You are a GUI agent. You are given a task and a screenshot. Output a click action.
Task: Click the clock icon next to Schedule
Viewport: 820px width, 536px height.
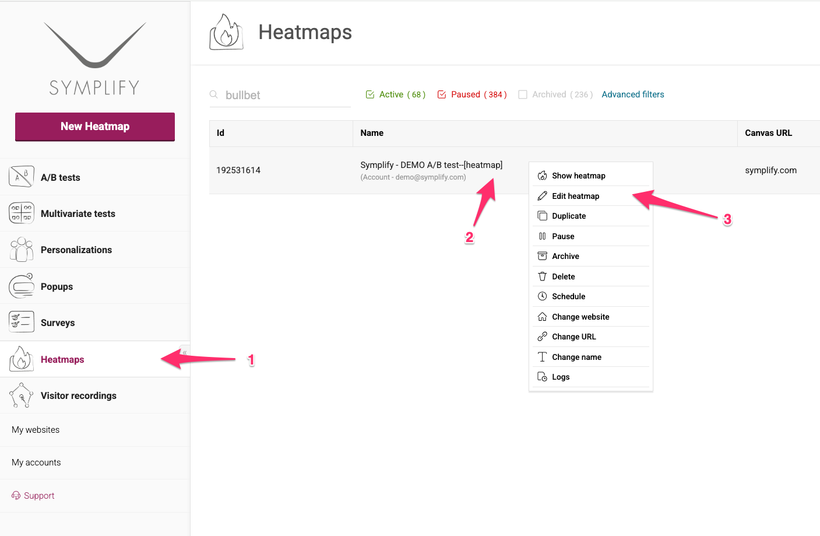coord(542,296)
